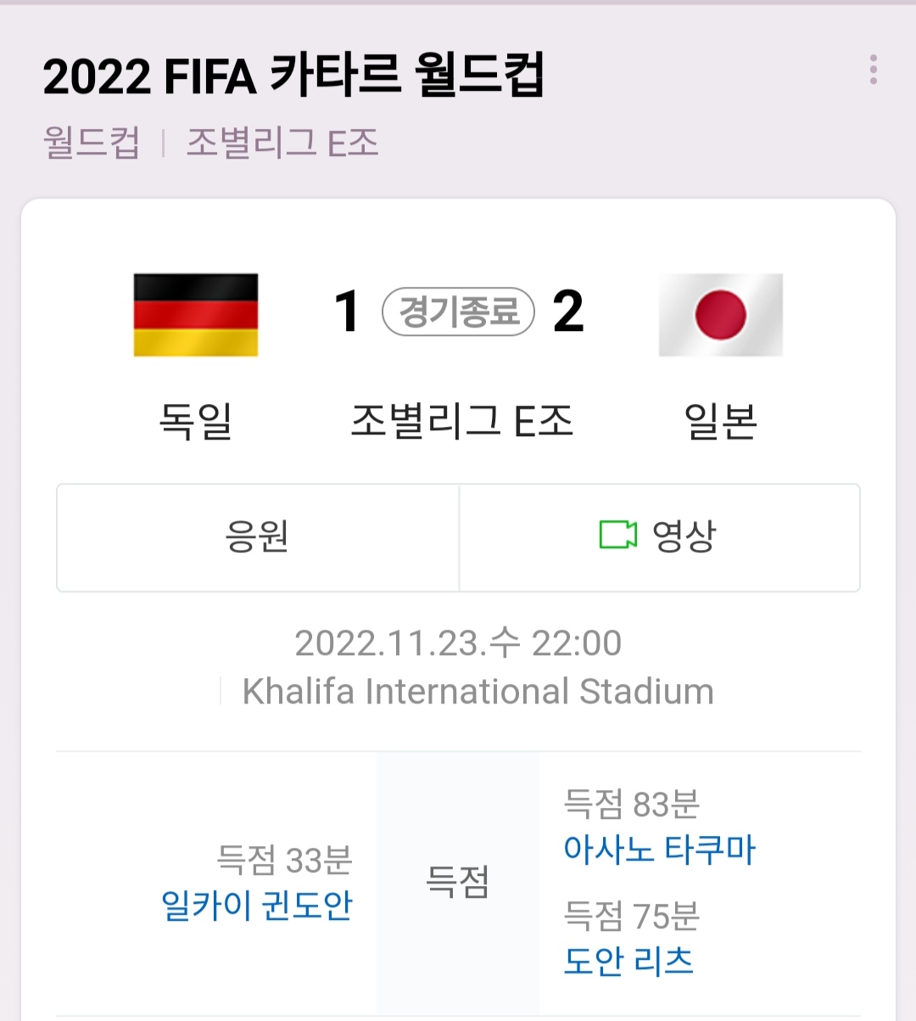
Task: Open player link 도안 리츠
Action: pyautogui.click(x=628, y=962)
